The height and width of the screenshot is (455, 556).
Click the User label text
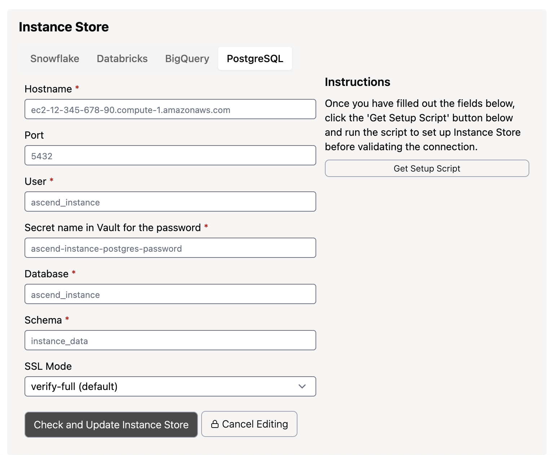[x=35, y=181]
